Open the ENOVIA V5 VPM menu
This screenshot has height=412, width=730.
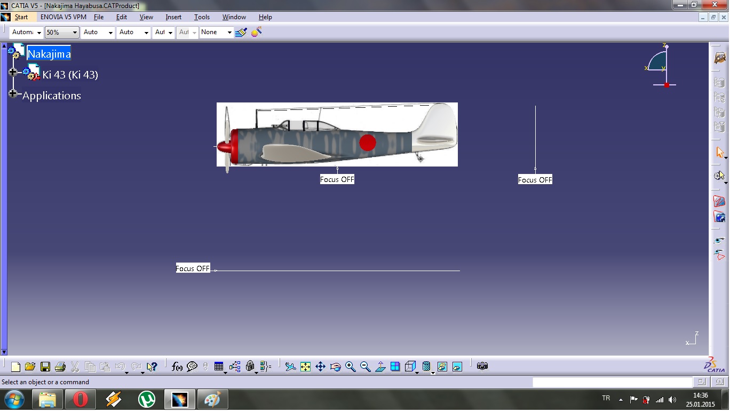[x=64, y=17]
